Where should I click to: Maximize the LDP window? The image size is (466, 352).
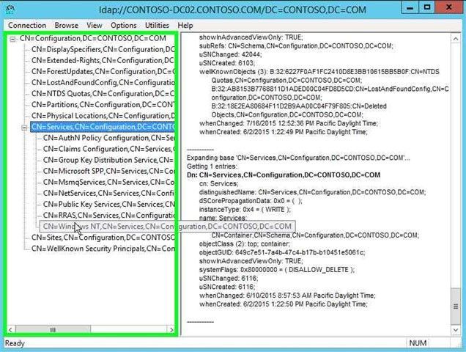pyautogui.click(x=427, y=7)
